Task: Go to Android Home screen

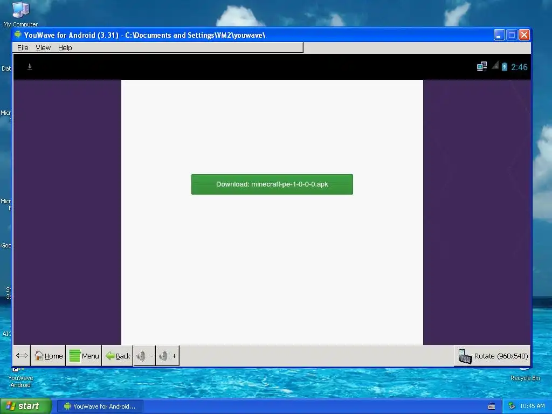Action: [49, 356]
